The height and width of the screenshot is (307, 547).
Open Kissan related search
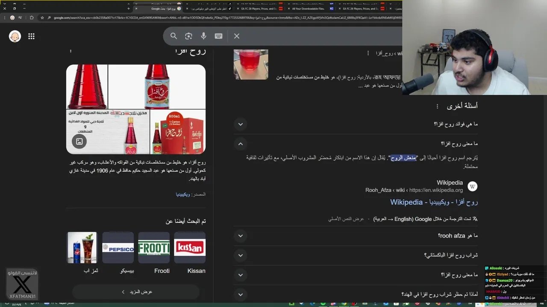(196, 271)
